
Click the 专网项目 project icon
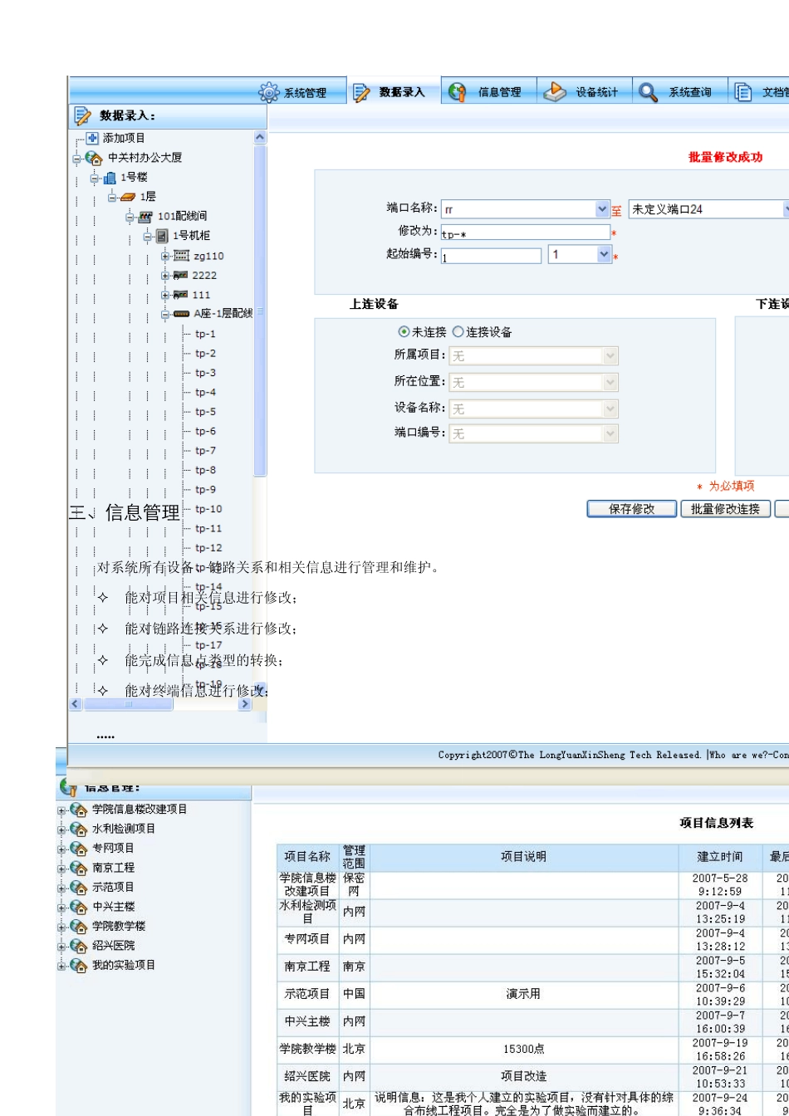[79, 849]
